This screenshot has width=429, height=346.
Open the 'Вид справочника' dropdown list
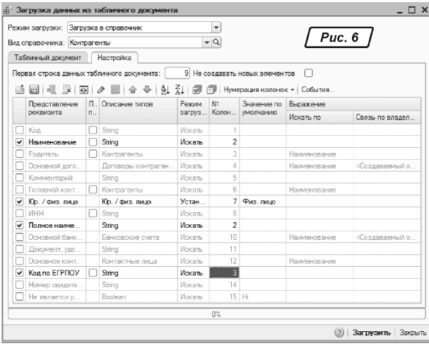click(206, 42)
